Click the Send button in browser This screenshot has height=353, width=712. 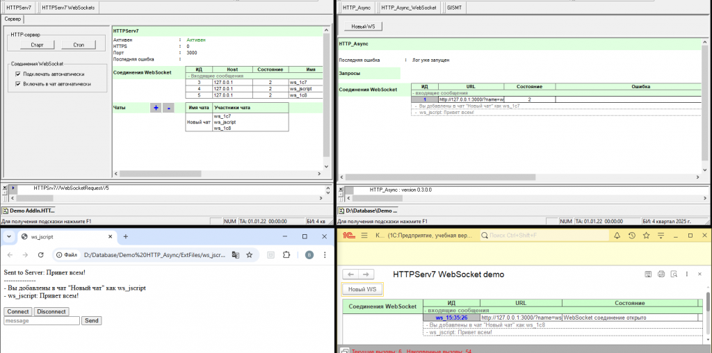pyautogui.click(x=91, y=321)
